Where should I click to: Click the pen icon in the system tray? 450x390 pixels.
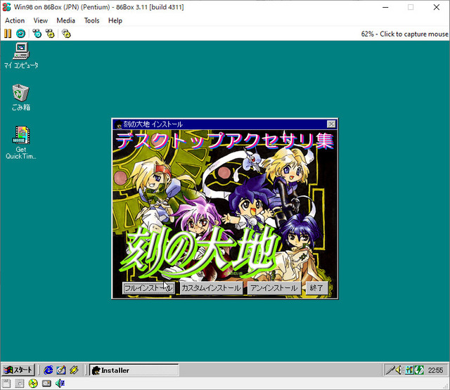click(390, 370)
